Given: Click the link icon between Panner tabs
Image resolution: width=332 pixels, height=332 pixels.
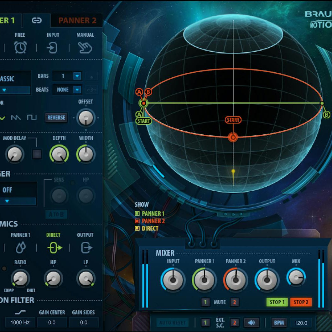Looking at the screenshot, I should 37,21.
